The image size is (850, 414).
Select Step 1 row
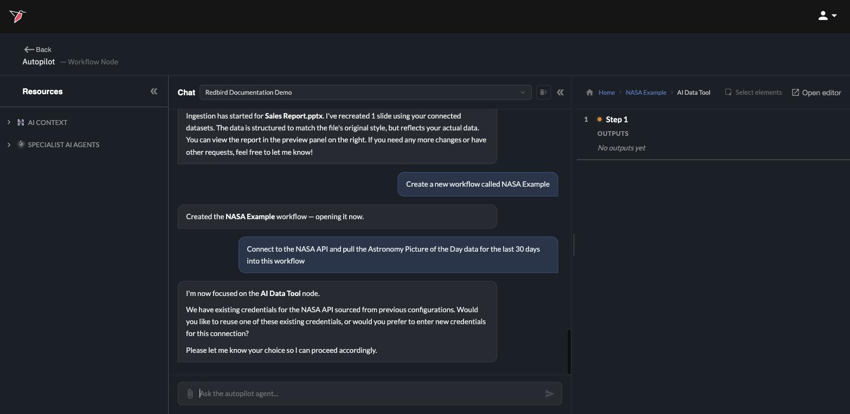[713, 119]
